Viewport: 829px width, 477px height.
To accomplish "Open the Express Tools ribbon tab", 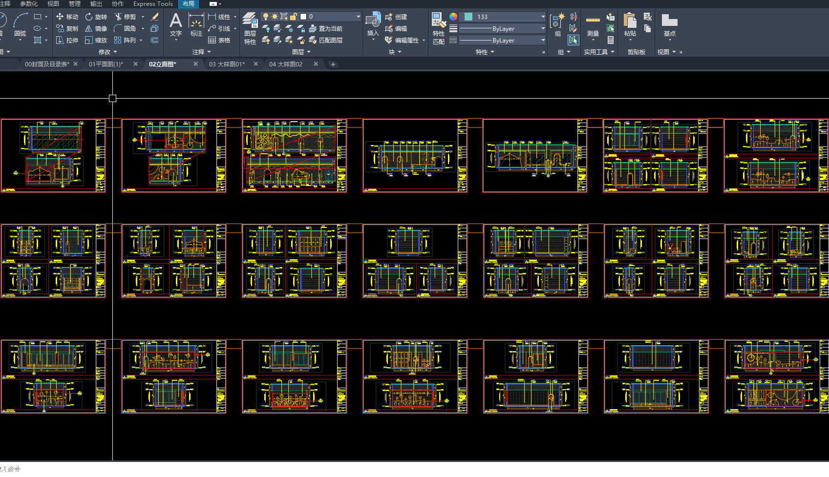I will tap(153, 4).
